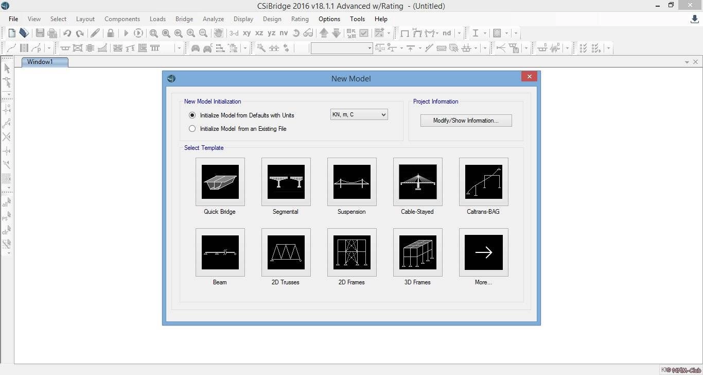Open the Options menu
This screenshot has height=375, width=703.
tap(329, 19)
